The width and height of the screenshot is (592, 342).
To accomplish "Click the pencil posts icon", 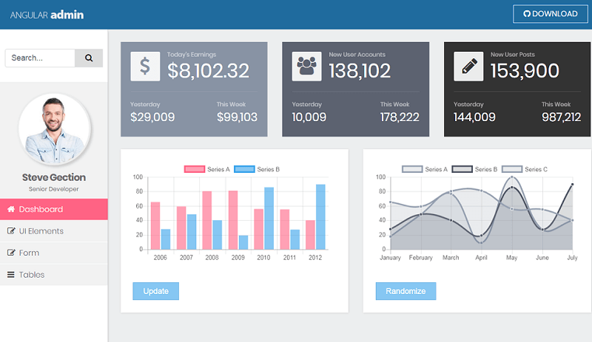I will tap(468, 66).
